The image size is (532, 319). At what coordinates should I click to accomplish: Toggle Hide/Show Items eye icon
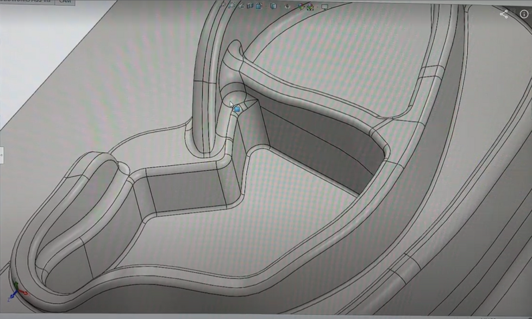coord(287,6)
